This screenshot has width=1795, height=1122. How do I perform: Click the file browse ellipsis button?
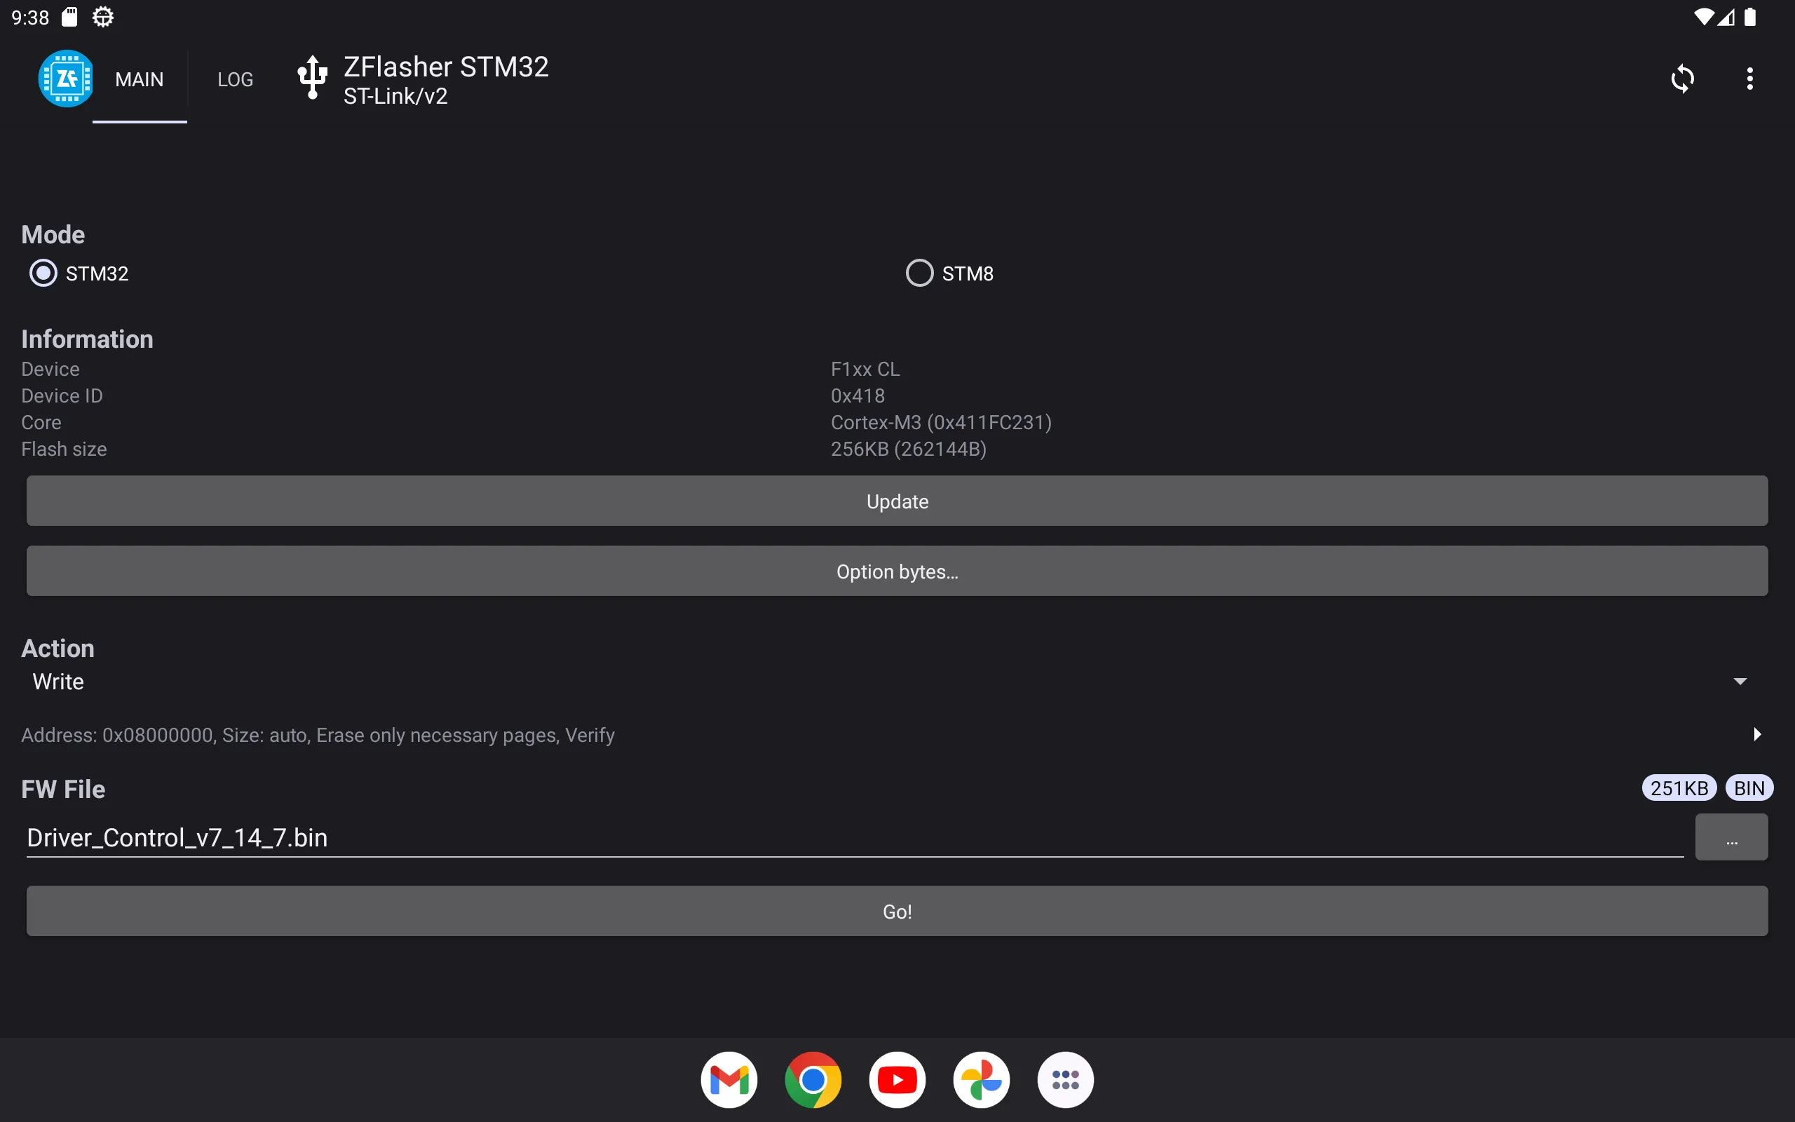click(1732, 837)
